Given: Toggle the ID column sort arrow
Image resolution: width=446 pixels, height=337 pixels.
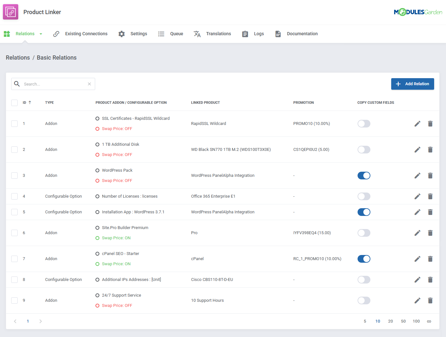Looking at the screenshot, I should click(29, 102).
